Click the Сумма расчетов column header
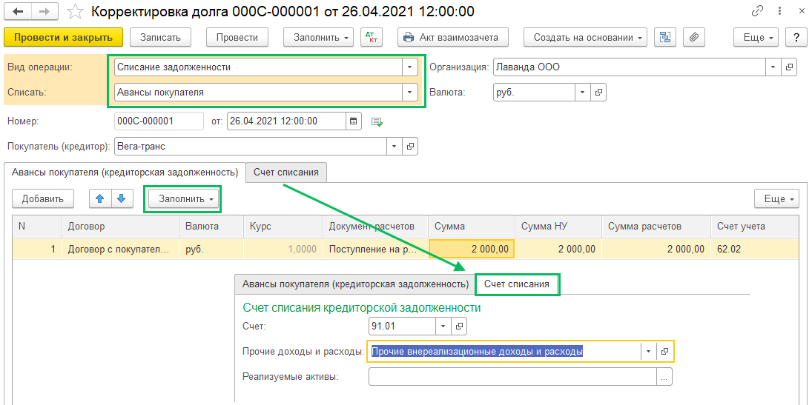This screenshot has height=405, width=812. point(656,226)
